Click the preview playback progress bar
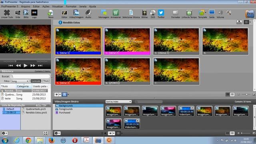 click(25, 61)
